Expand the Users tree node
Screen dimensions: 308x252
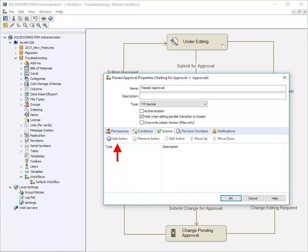21,167
